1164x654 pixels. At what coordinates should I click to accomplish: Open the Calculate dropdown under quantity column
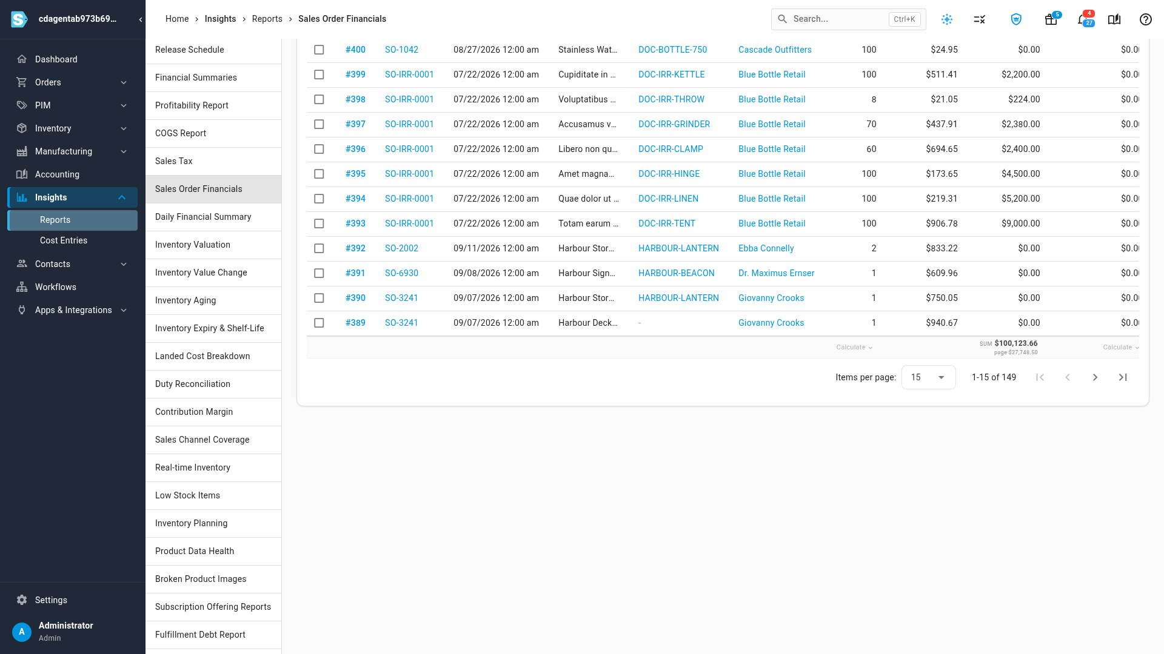point(854,348)
